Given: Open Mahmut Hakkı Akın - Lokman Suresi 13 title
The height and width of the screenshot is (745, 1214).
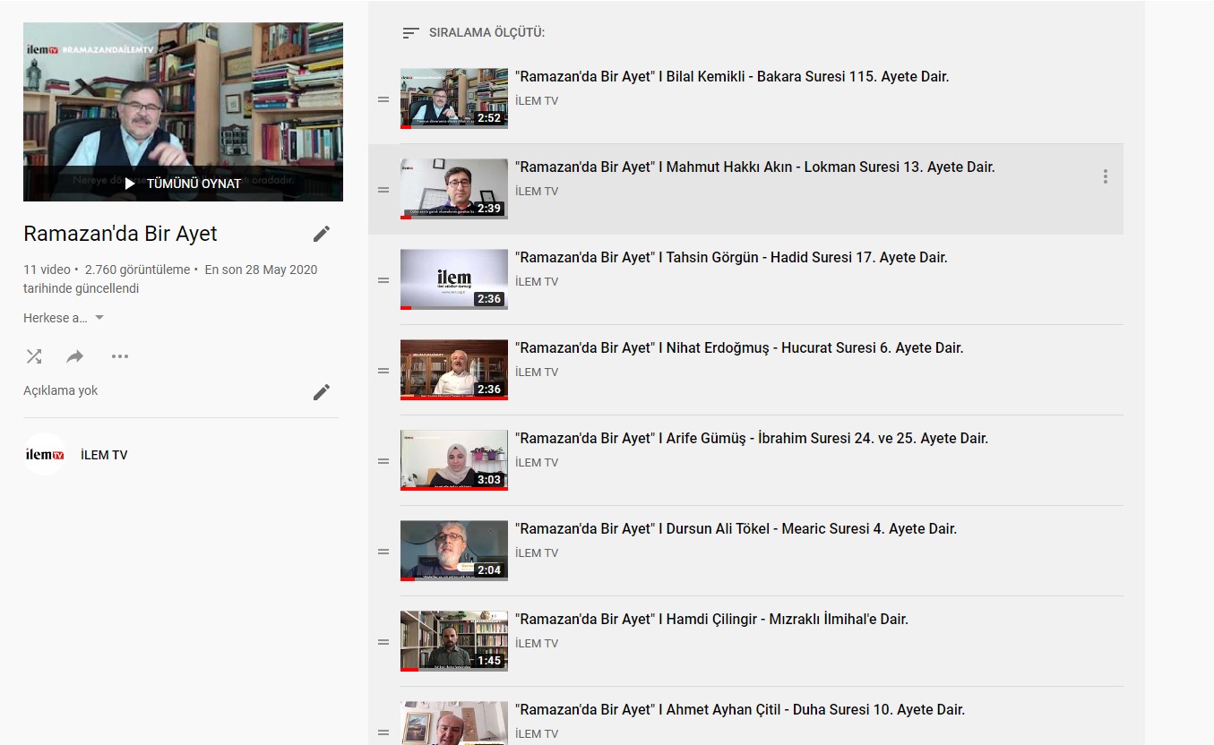Looking at the screenshot, I should tap(755, 167).
